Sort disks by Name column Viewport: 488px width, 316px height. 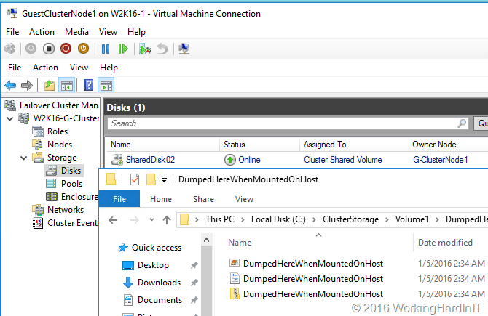point(163,145)
